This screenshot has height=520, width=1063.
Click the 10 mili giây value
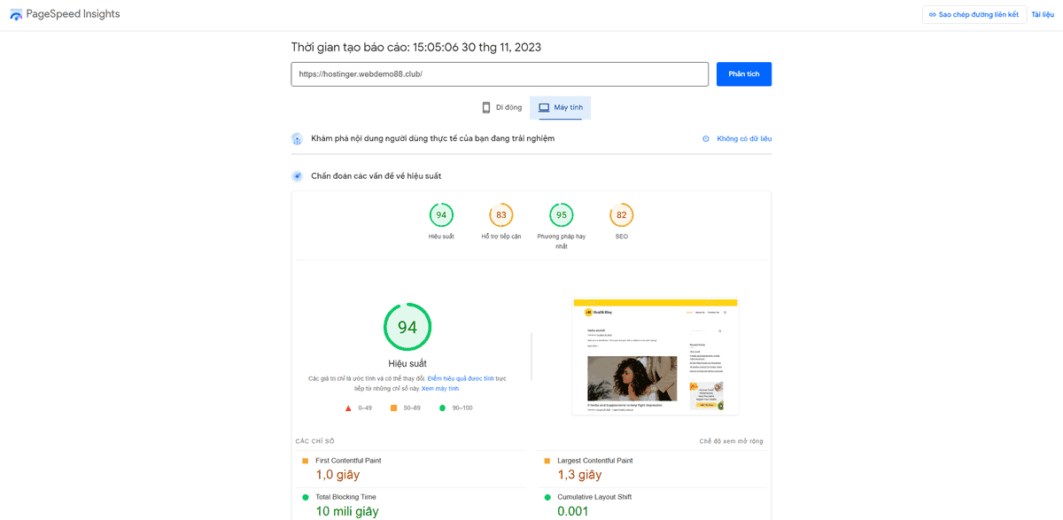pyautogui.click(x=347, y=512)
